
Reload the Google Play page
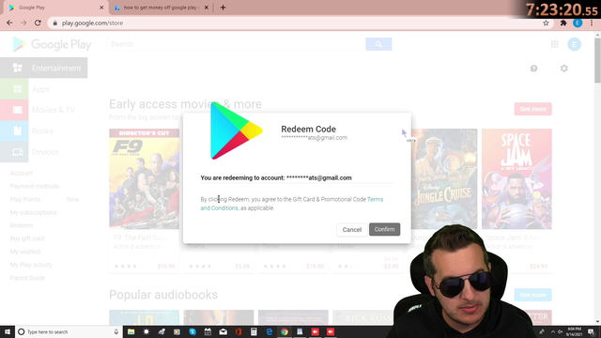[x=38, y=23]
